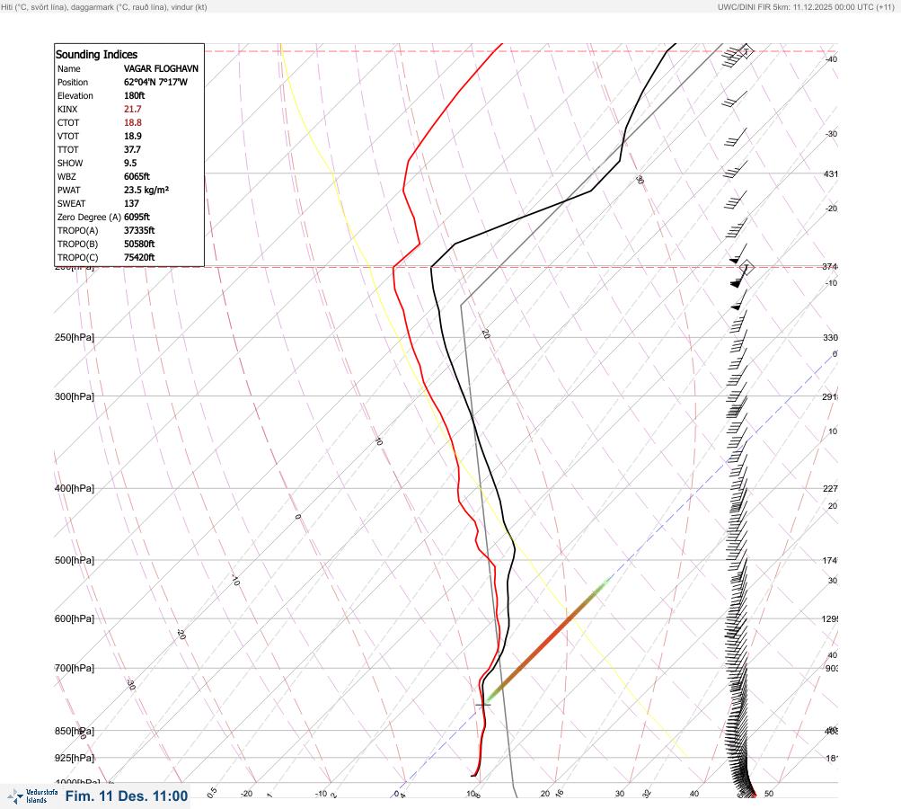
Task: Click the tropopause diamond marker at the top of the wind barbs
Action: pyautogui.click(x=746, y=51)
